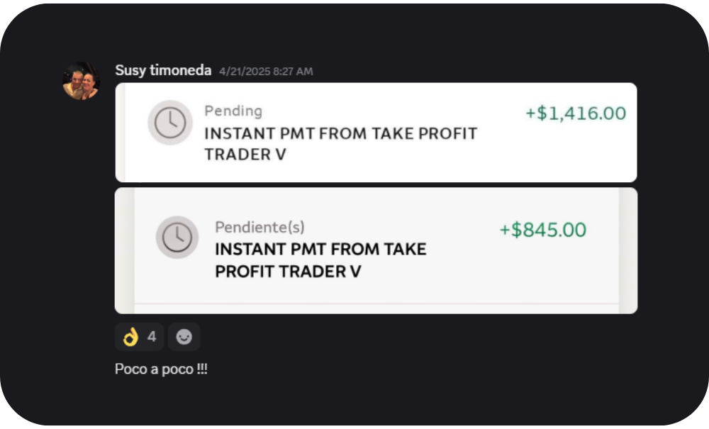This screenshot has width=709, height=429.
Task: Toggle the OK hand emoji reaction
Action: click(130, 337)
